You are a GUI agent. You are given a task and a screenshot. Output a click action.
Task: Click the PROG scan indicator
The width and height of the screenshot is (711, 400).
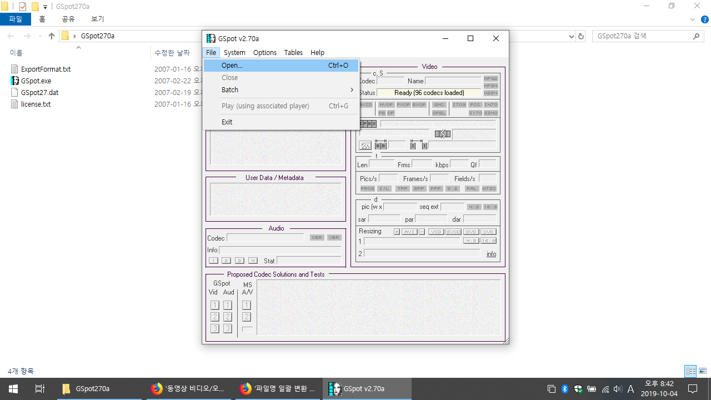(x=368, y=188)
